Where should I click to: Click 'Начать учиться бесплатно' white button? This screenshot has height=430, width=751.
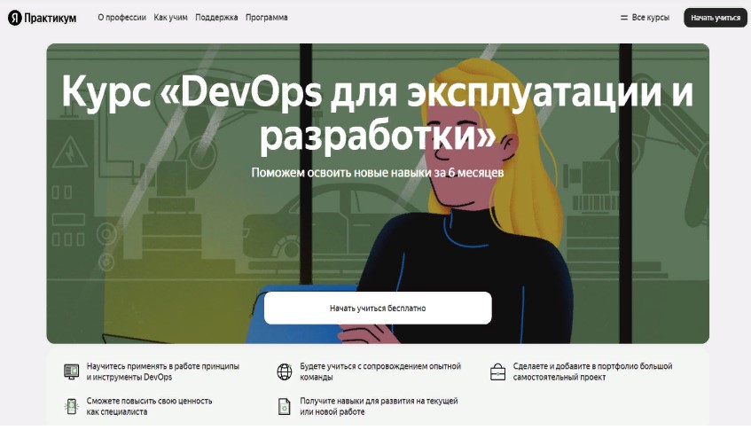pos(378,308)
